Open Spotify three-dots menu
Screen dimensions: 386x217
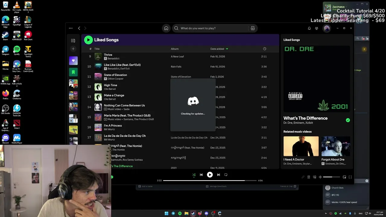tap(71, 28)
